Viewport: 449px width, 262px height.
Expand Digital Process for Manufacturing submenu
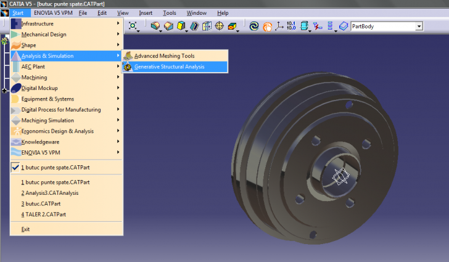[x=67, y=110]
